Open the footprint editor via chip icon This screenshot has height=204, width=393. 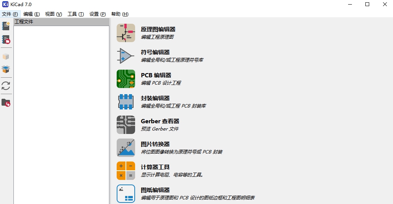125,102
